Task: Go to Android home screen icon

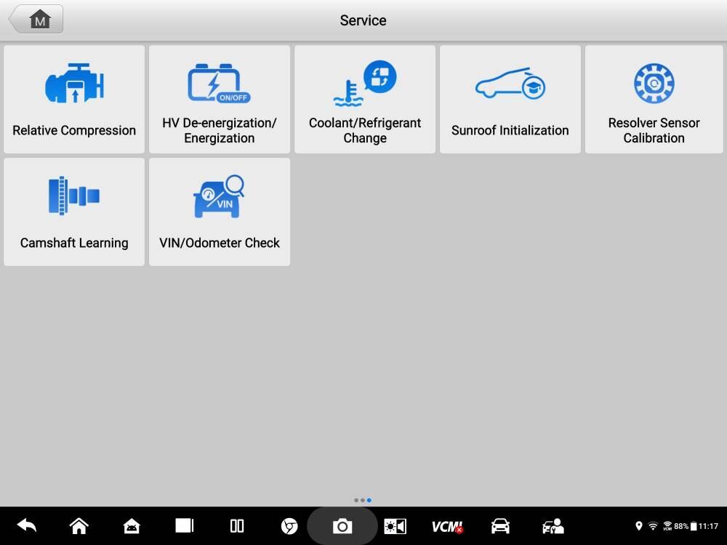Action: (x=79, y=526)
